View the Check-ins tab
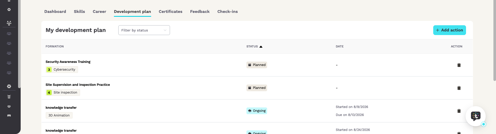The height and width of the screenshot is (134, 496). click(x=227, y=12)
